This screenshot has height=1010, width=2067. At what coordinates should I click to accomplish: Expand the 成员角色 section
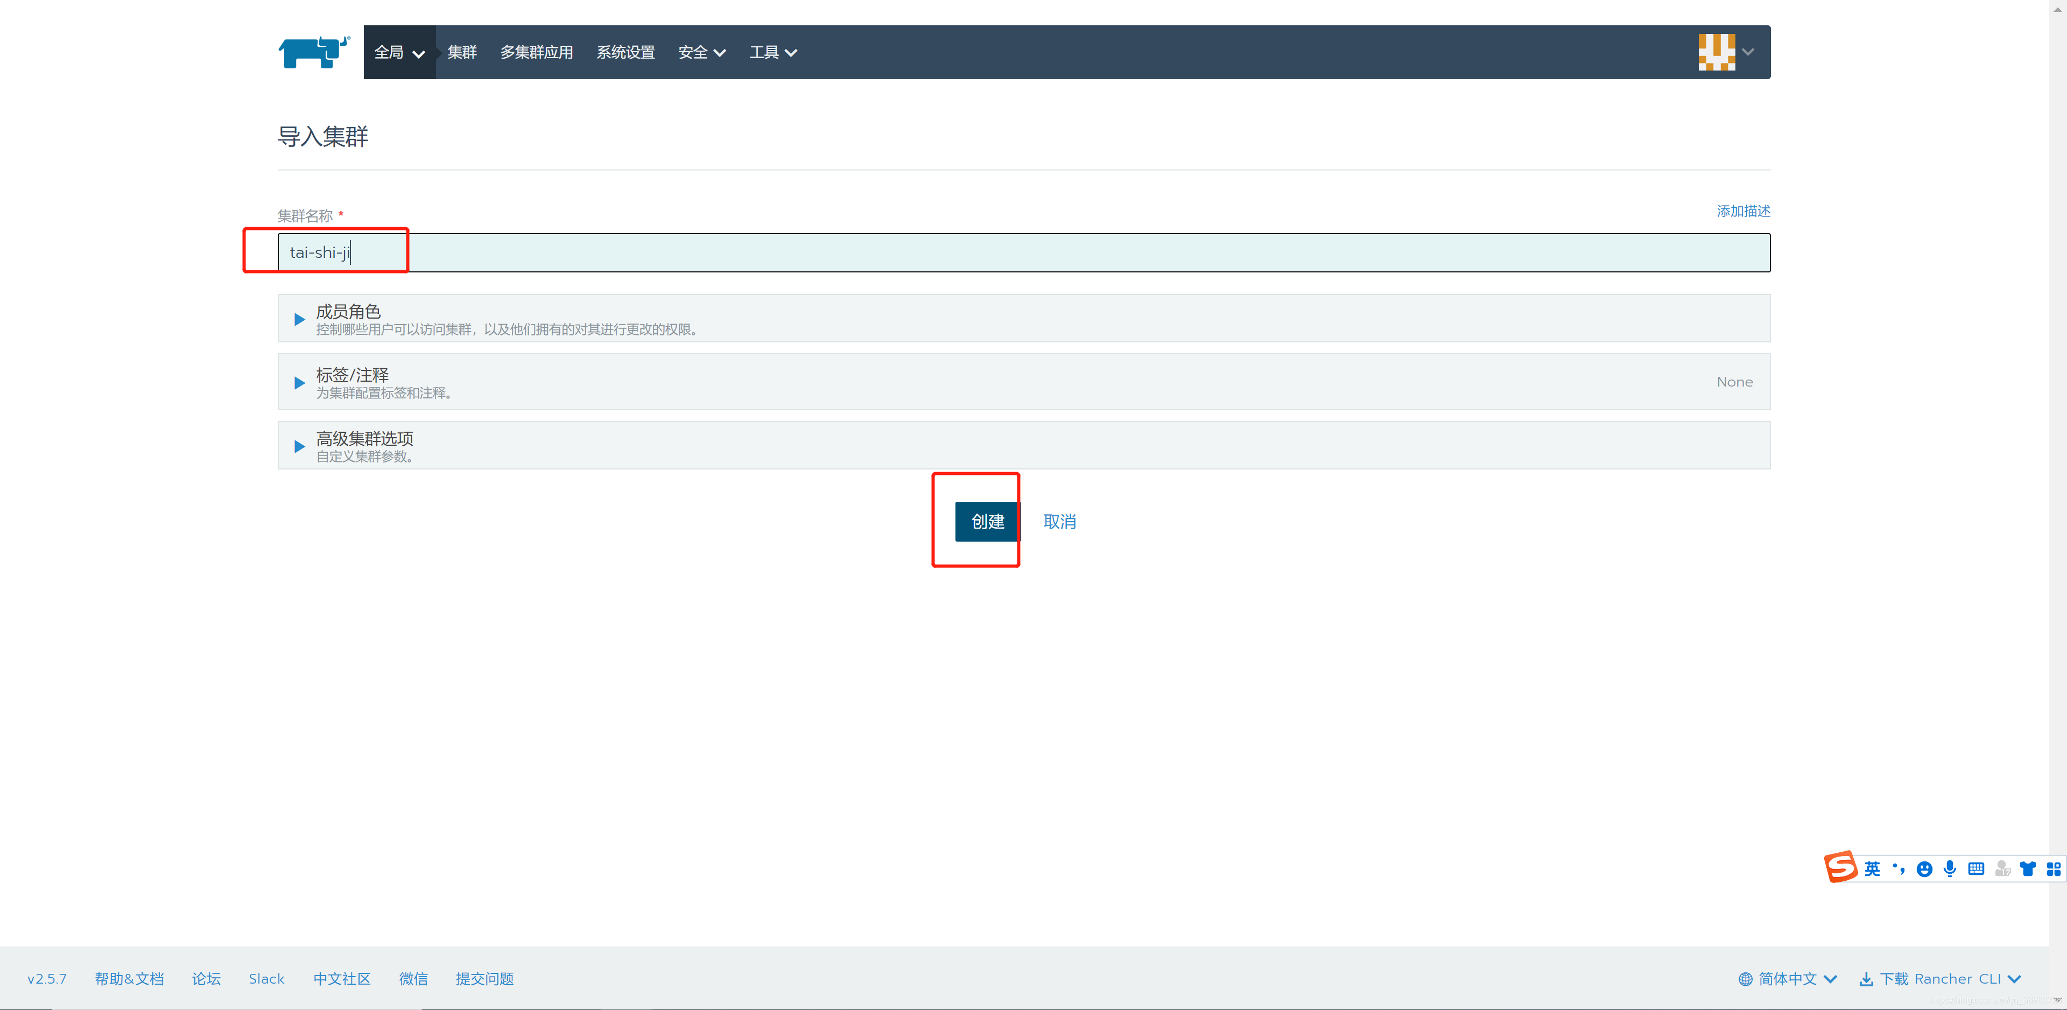(1023, 319)
